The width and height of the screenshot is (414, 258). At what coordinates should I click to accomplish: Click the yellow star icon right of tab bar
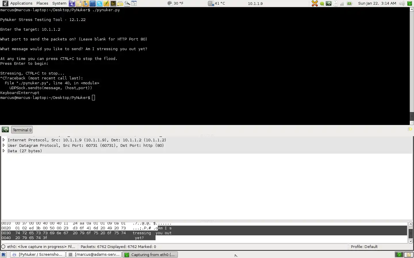(x=410, y=129)
